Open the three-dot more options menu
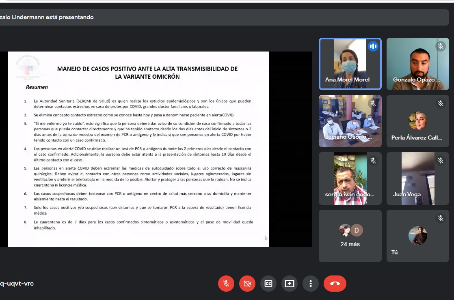This screenshot has width=454, height=301. (x=311, y=284)
